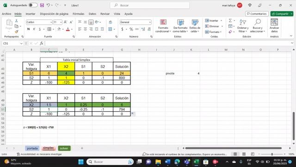The image size is (296, 167).
Task: Collapse the ribbon chevron
Action: tap(291, 36)
